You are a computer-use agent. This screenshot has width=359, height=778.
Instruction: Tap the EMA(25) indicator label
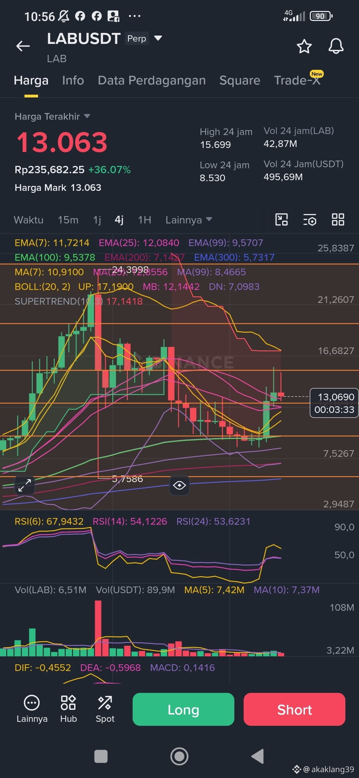tap(139, 243)
